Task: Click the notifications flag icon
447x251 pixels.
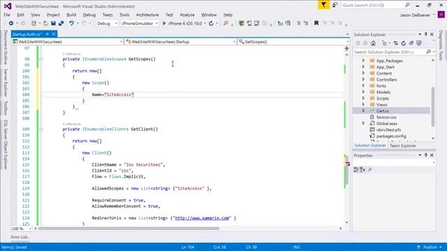Action: [x=323, y=5]
